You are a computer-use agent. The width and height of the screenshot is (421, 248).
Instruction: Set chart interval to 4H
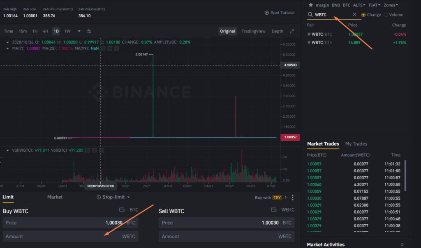click(x=45, y=31)
